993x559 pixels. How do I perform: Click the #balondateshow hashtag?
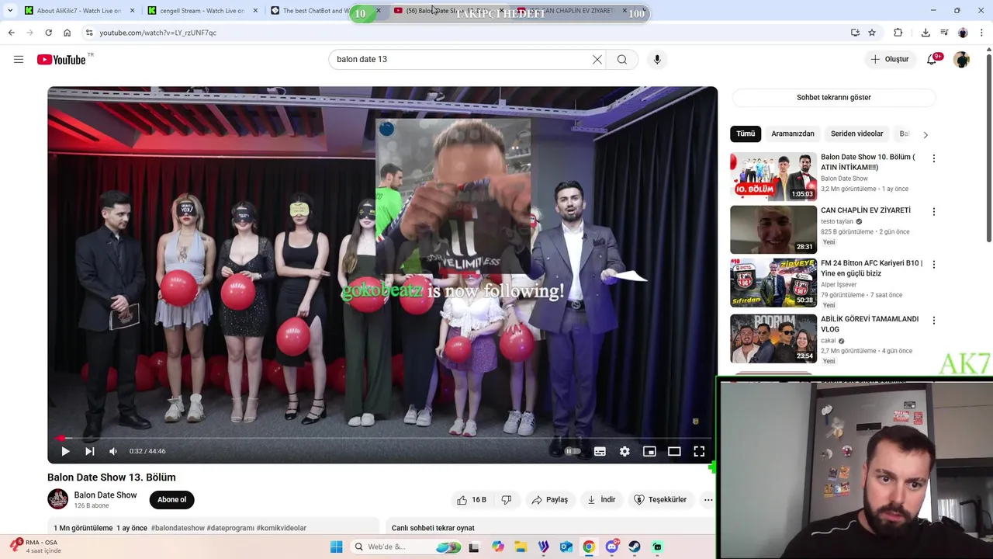pos(178,528)
